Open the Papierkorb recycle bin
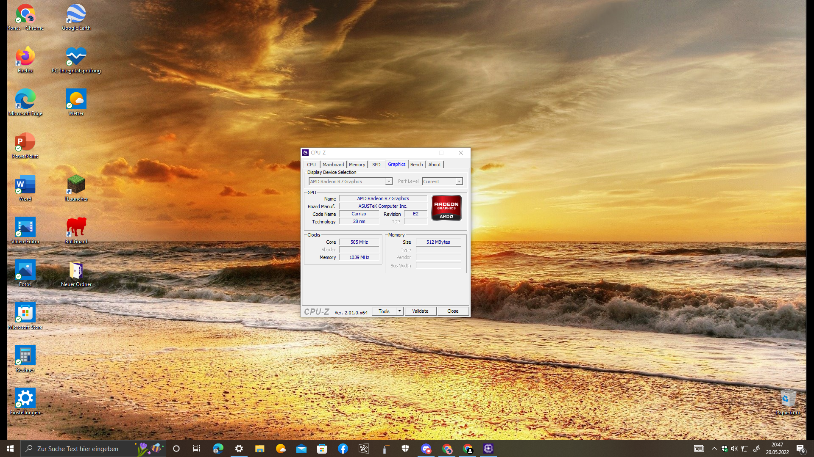This screenshot has width=814, height=457. pyautogui.click(x=788, y=399)
